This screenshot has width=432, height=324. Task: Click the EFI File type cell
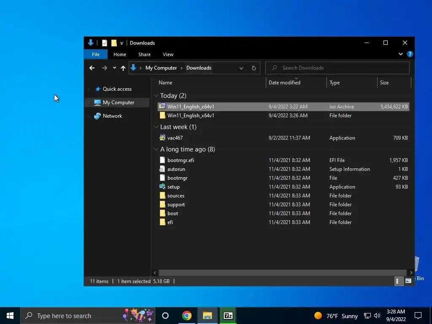(x=337, y=160)
